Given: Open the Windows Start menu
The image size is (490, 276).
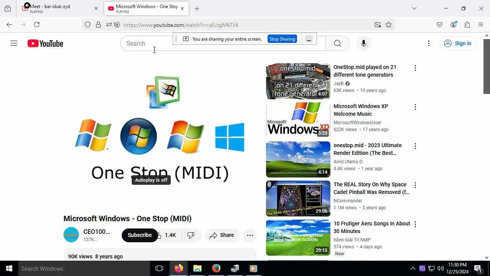Looking at the screenshot, I should (x=9, y=268).
